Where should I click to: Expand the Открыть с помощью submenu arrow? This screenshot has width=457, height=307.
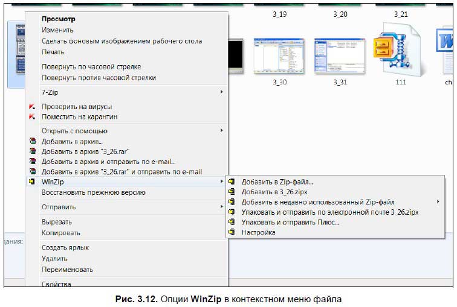click(221, 130)
